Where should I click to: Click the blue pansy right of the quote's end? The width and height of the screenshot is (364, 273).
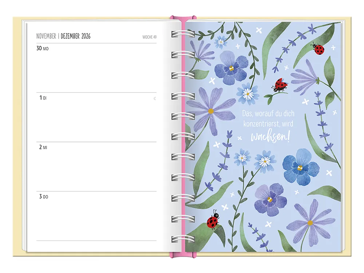pyautogui.click(x=301, y=167)
